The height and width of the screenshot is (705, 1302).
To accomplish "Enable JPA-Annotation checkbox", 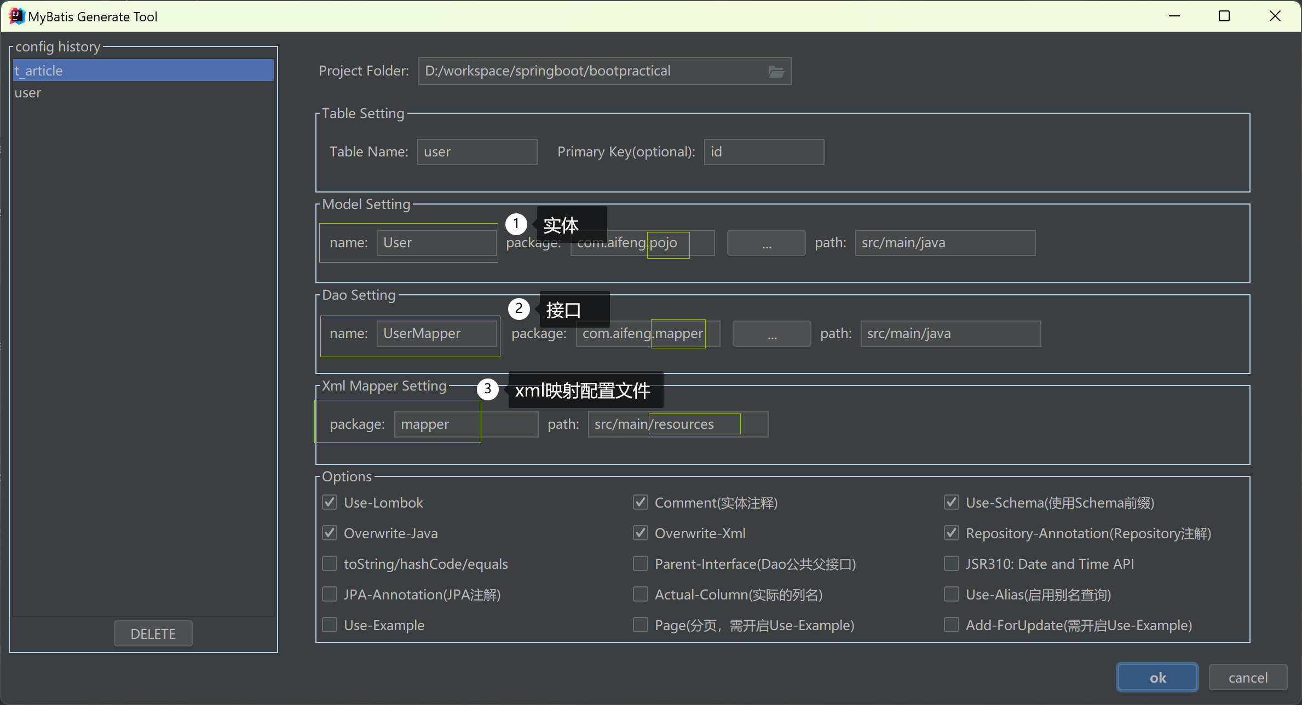I will coord(330,595).
